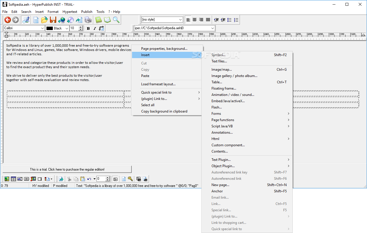
Task: Click the magnifying glass search icon
Action: pos(116,20)
